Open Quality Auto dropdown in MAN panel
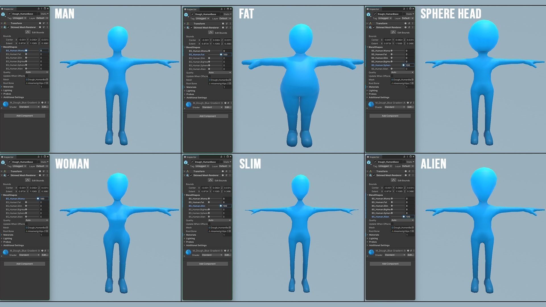The image size is (546, 307). click(x=37, y=72)
